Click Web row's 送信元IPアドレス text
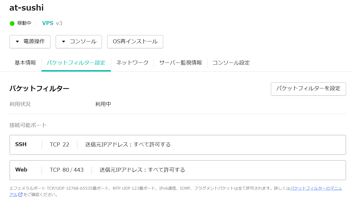The height and width of the screenshot is (205, 353). [x=142, y=170]
